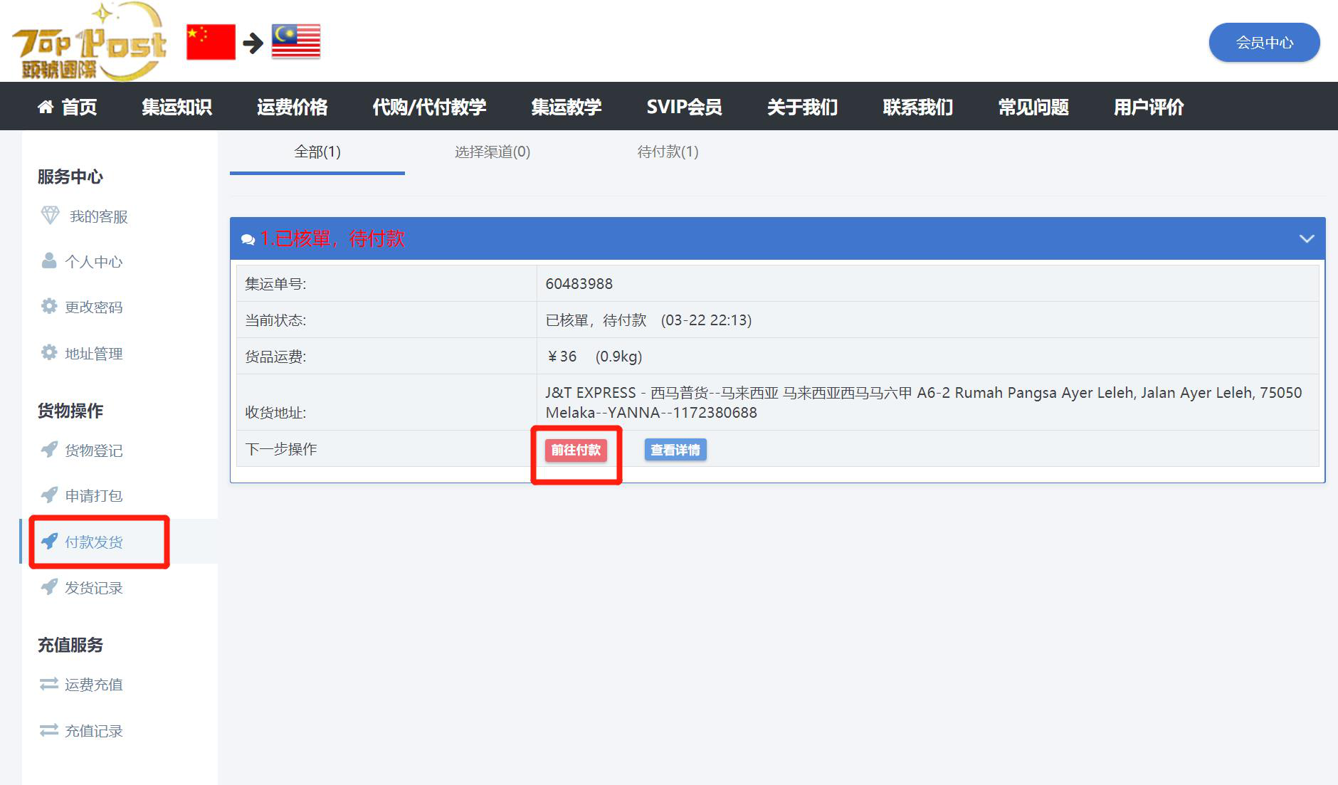Click the diamond icon beside 我的客服
Image resolution: width=1338 pixels, height=785 pixels.
50,215
